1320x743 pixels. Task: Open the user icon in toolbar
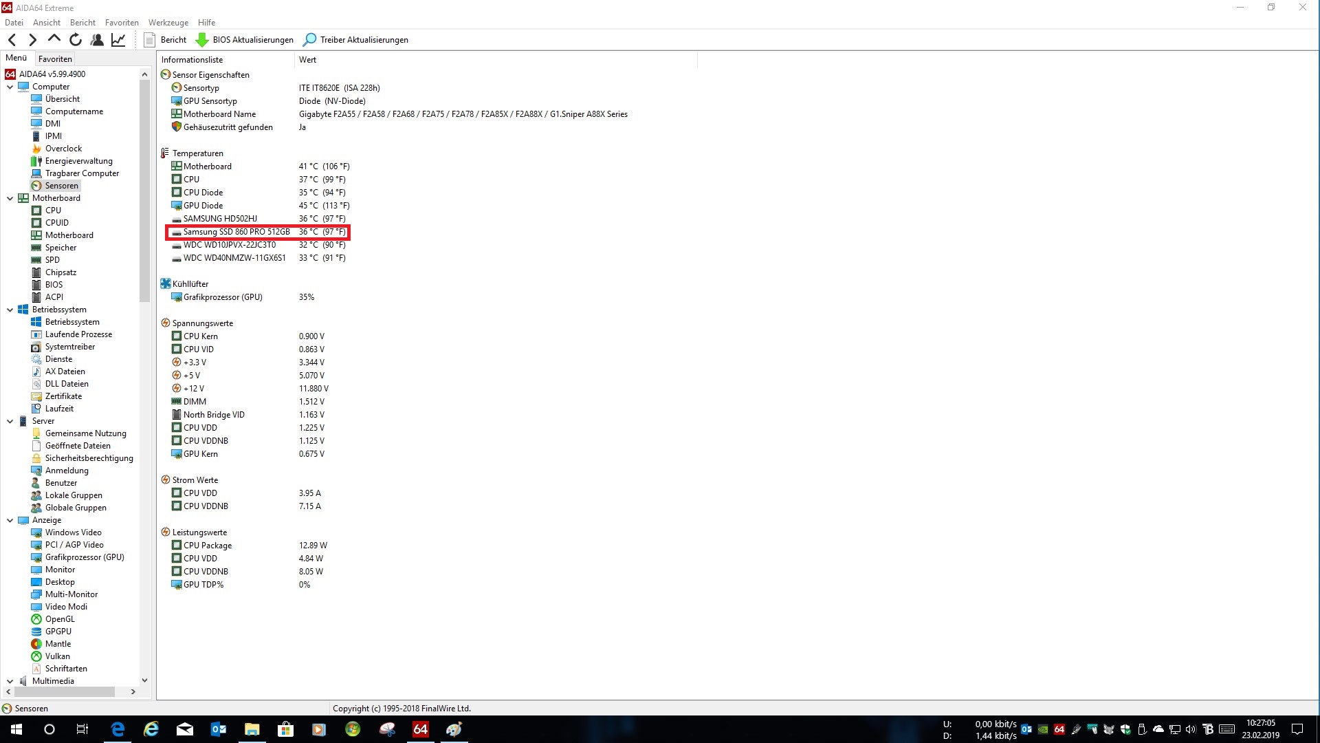[x=97, y=40]
